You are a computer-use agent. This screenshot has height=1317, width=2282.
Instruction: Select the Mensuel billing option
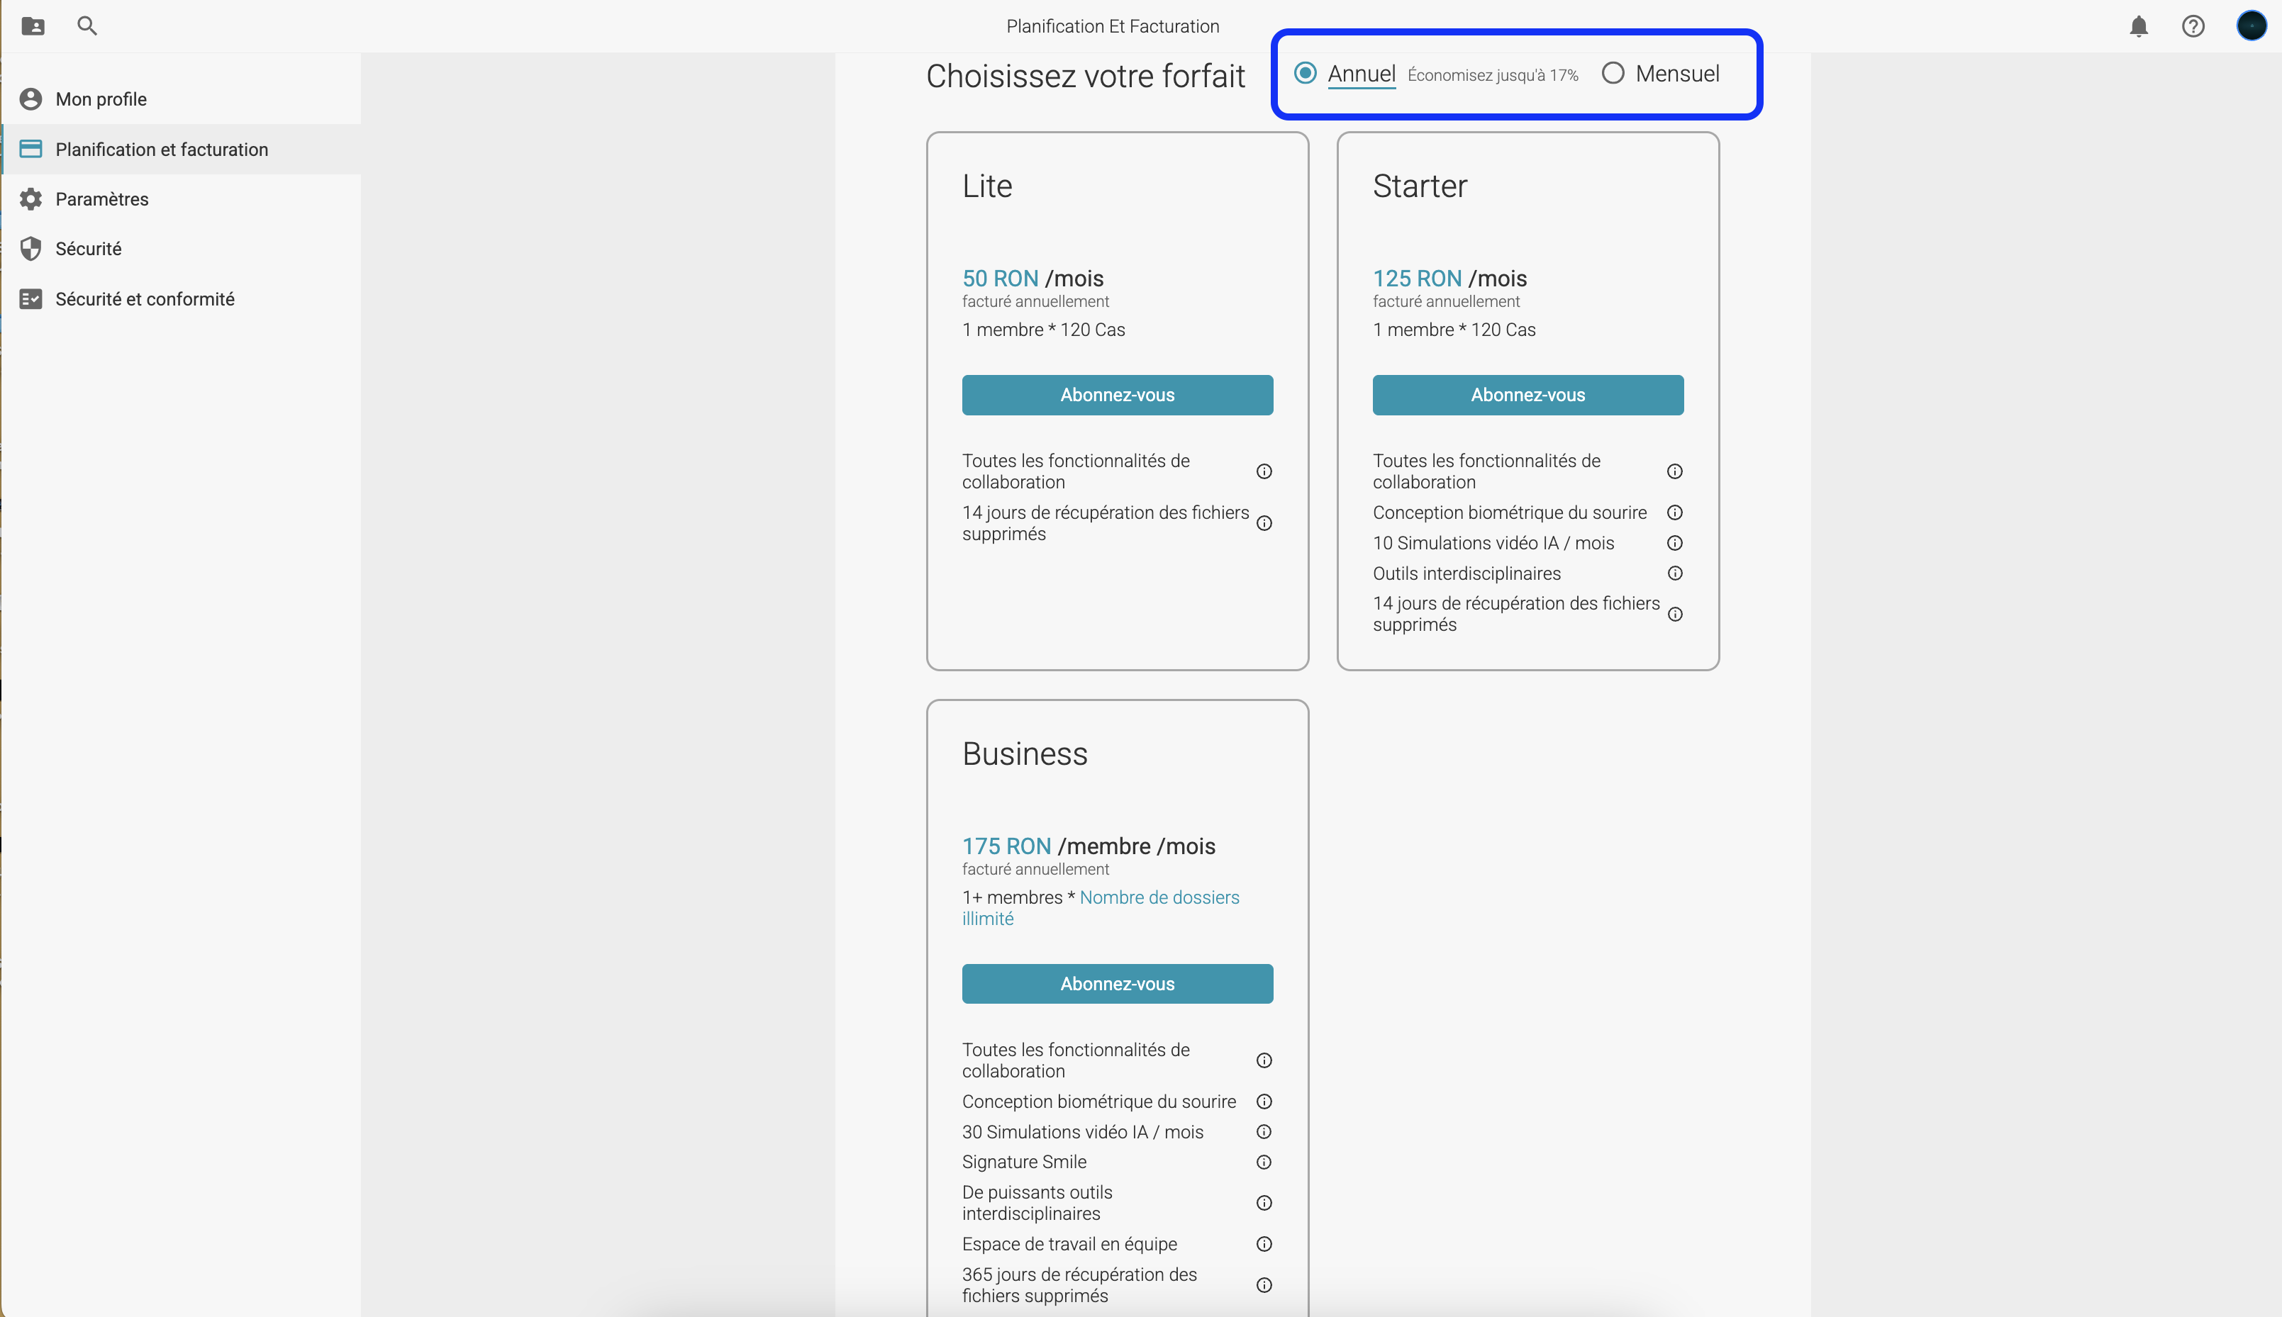[1613, 73]
